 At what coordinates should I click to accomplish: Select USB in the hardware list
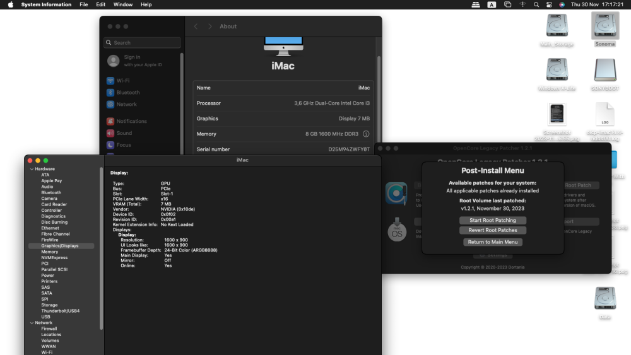(45, 317)
